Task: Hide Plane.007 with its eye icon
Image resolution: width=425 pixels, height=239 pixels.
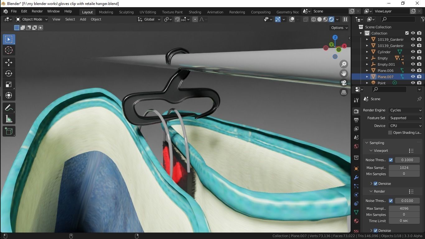Action: pos(413,77)
